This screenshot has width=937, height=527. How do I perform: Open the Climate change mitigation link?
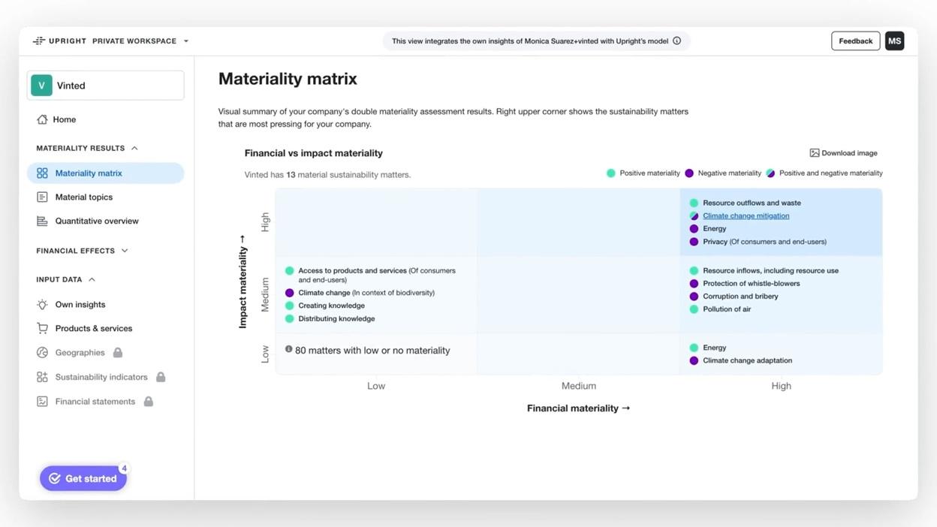point(745,215)
